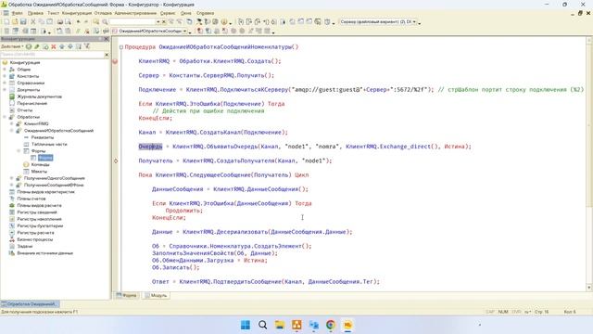Collapse the Обработки tree node
593x334 pixels.
pyautogui.click(x=5, y=117)
